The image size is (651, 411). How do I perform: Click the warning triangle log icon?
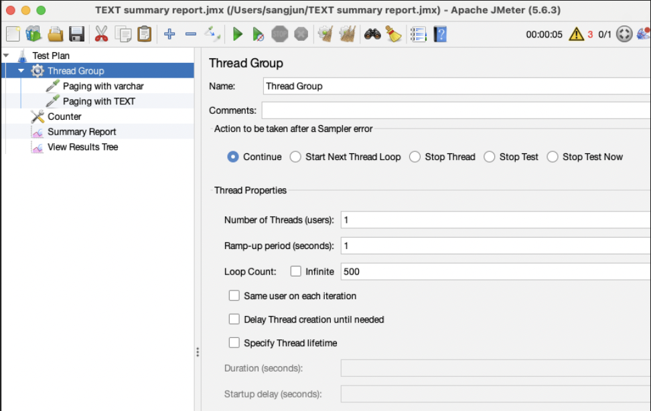tap(576, 34)
